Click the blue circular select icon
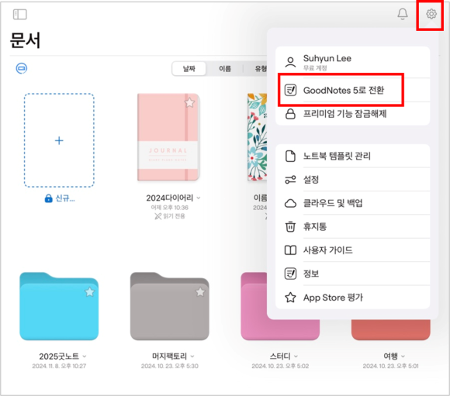Viewport: 450px width, 396px height. [21, 68]
